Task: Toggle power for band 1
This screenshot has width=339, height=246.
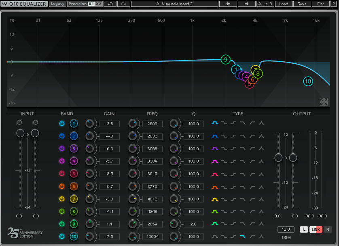Action: coord(62,123)
